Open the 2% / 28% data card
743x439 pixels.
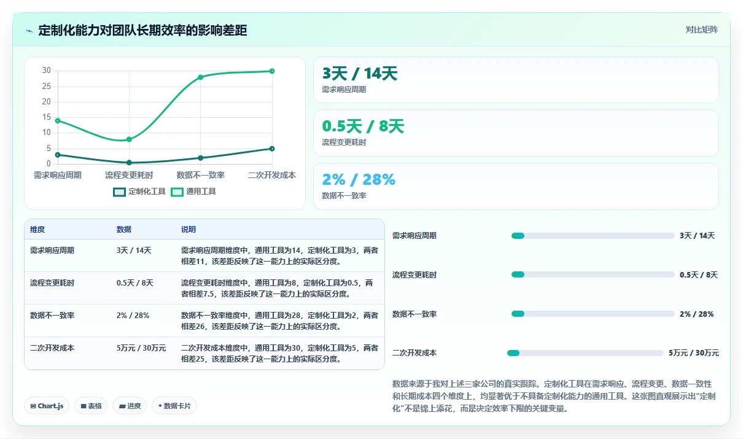coord(516,186)
